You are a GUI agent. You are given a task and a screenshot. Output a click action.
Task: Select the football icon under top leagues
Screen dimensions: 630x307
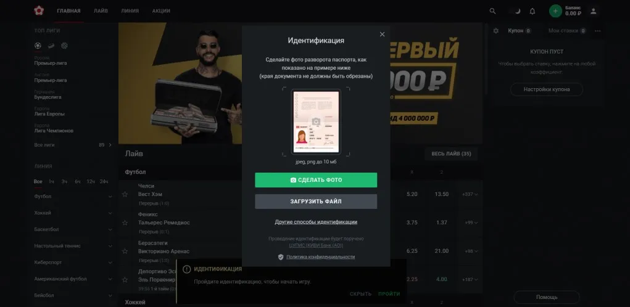(x=38, y=46)
